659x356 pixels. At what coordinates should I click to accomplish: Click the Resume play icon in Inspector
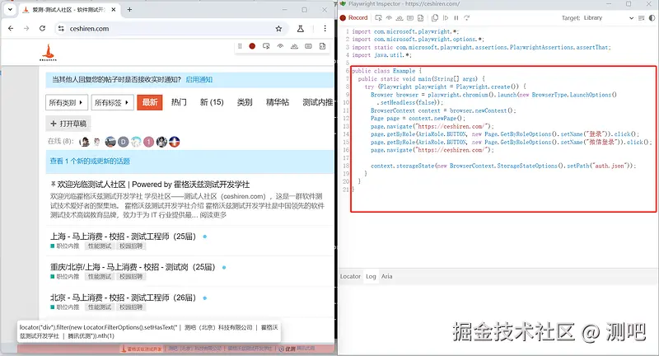tap(446, 17)
